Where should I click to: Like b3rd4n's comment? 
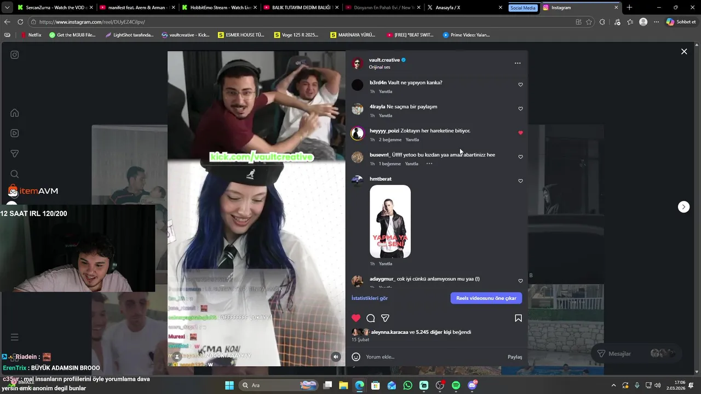coord(520,85)
